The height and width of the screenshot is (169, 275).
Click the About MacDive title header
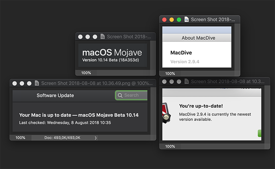pos(198,38)
